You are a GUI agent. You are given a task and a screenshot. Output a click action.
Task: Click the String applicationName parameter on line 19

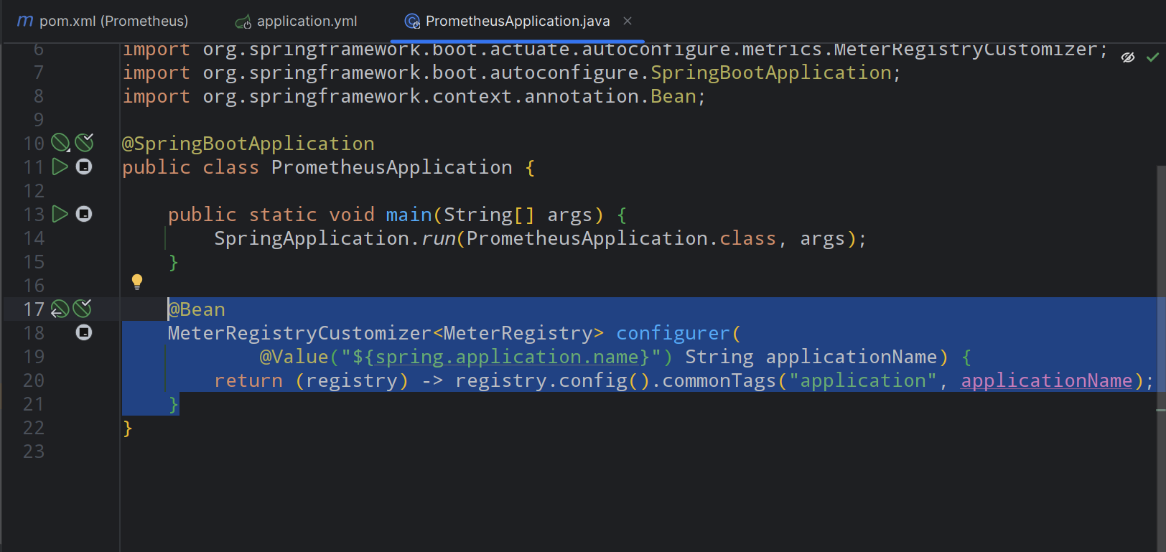tap(811, 357)
